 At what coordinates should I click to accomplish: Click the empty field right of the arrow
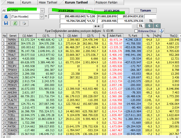click(117, 26)
